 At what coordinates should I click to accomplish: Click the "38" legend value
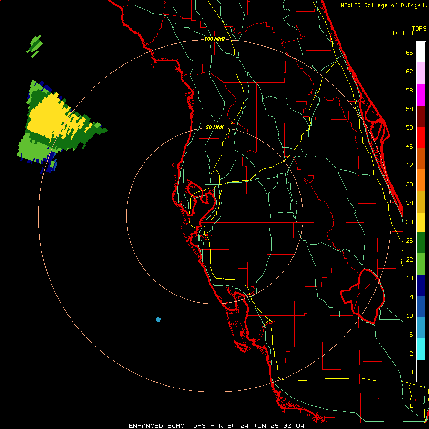pyautogui.click(x=409, y=184)
